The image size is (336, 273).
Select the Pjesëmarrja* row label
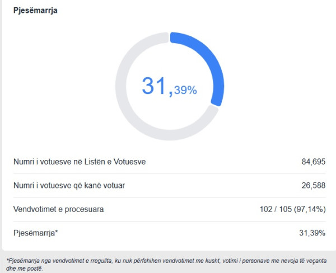tap(35, 233)
